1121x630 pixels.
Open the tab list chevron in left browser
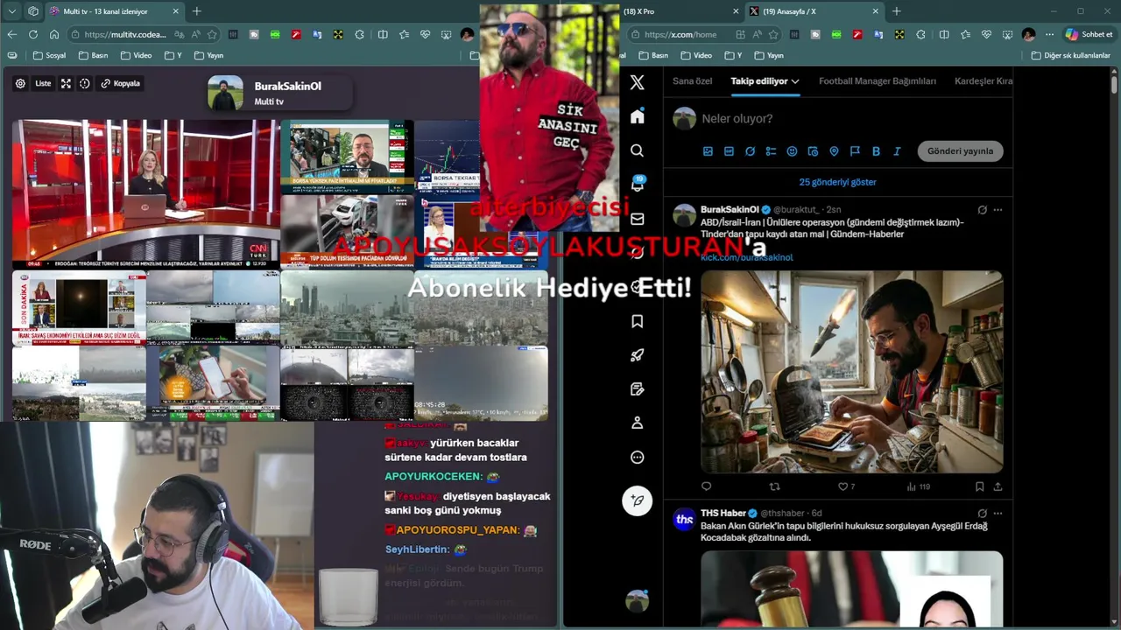[12, 11]
